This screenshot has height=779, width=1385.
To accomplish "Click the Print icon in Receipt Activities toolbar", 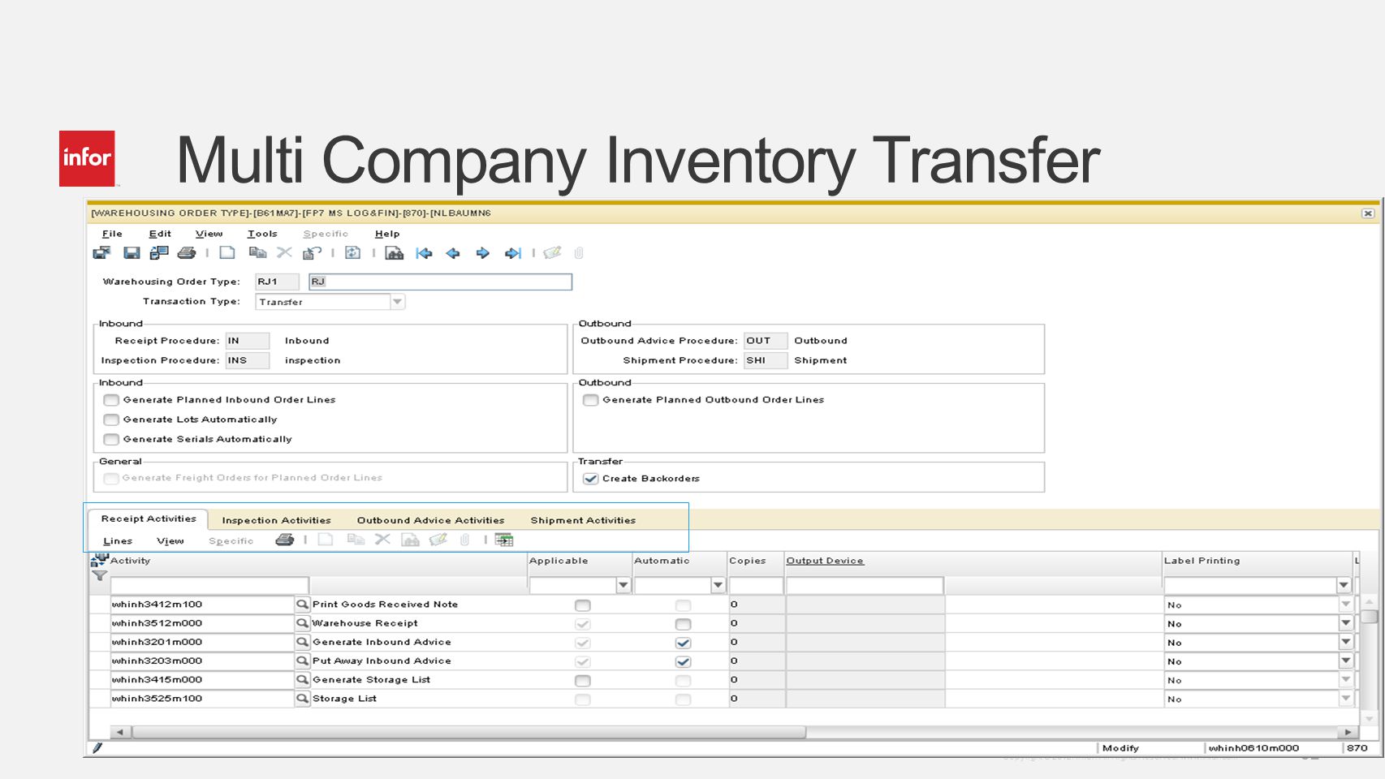I will click(x=284, y=540).
